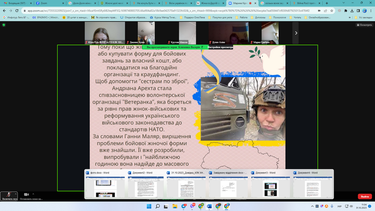
Task: Show next participants with the right arrow
Action: [296, 33]
